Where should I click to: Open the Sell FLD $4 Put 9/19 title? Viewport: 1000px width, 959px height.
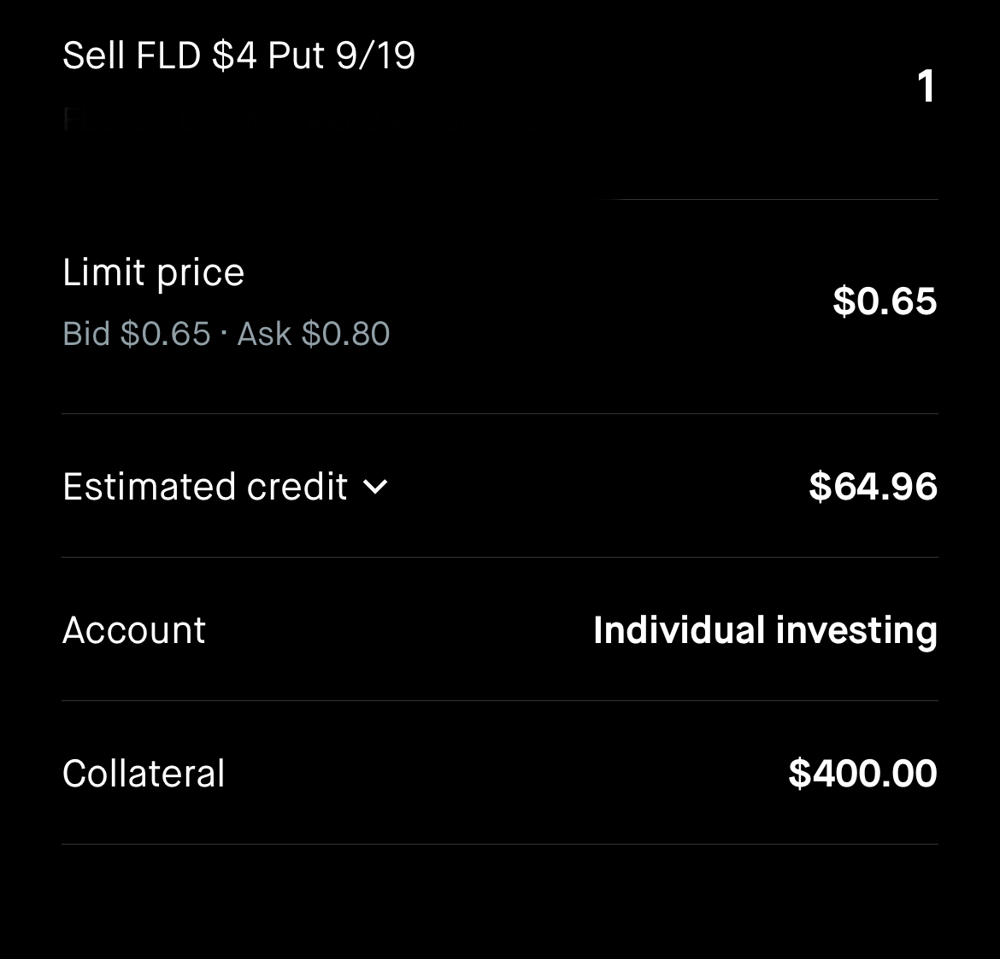pos(239,55)
